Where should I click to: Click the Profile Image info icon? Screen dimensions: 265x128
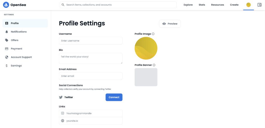(153, 34)
